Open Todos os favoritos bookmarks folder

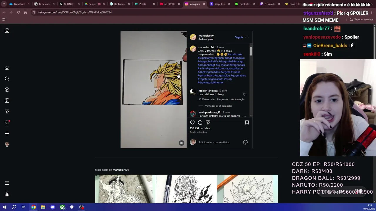click(361, 20)
